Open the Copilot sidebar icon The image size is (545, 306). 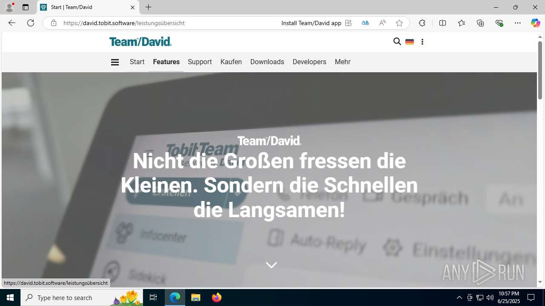tap(535, 23)
